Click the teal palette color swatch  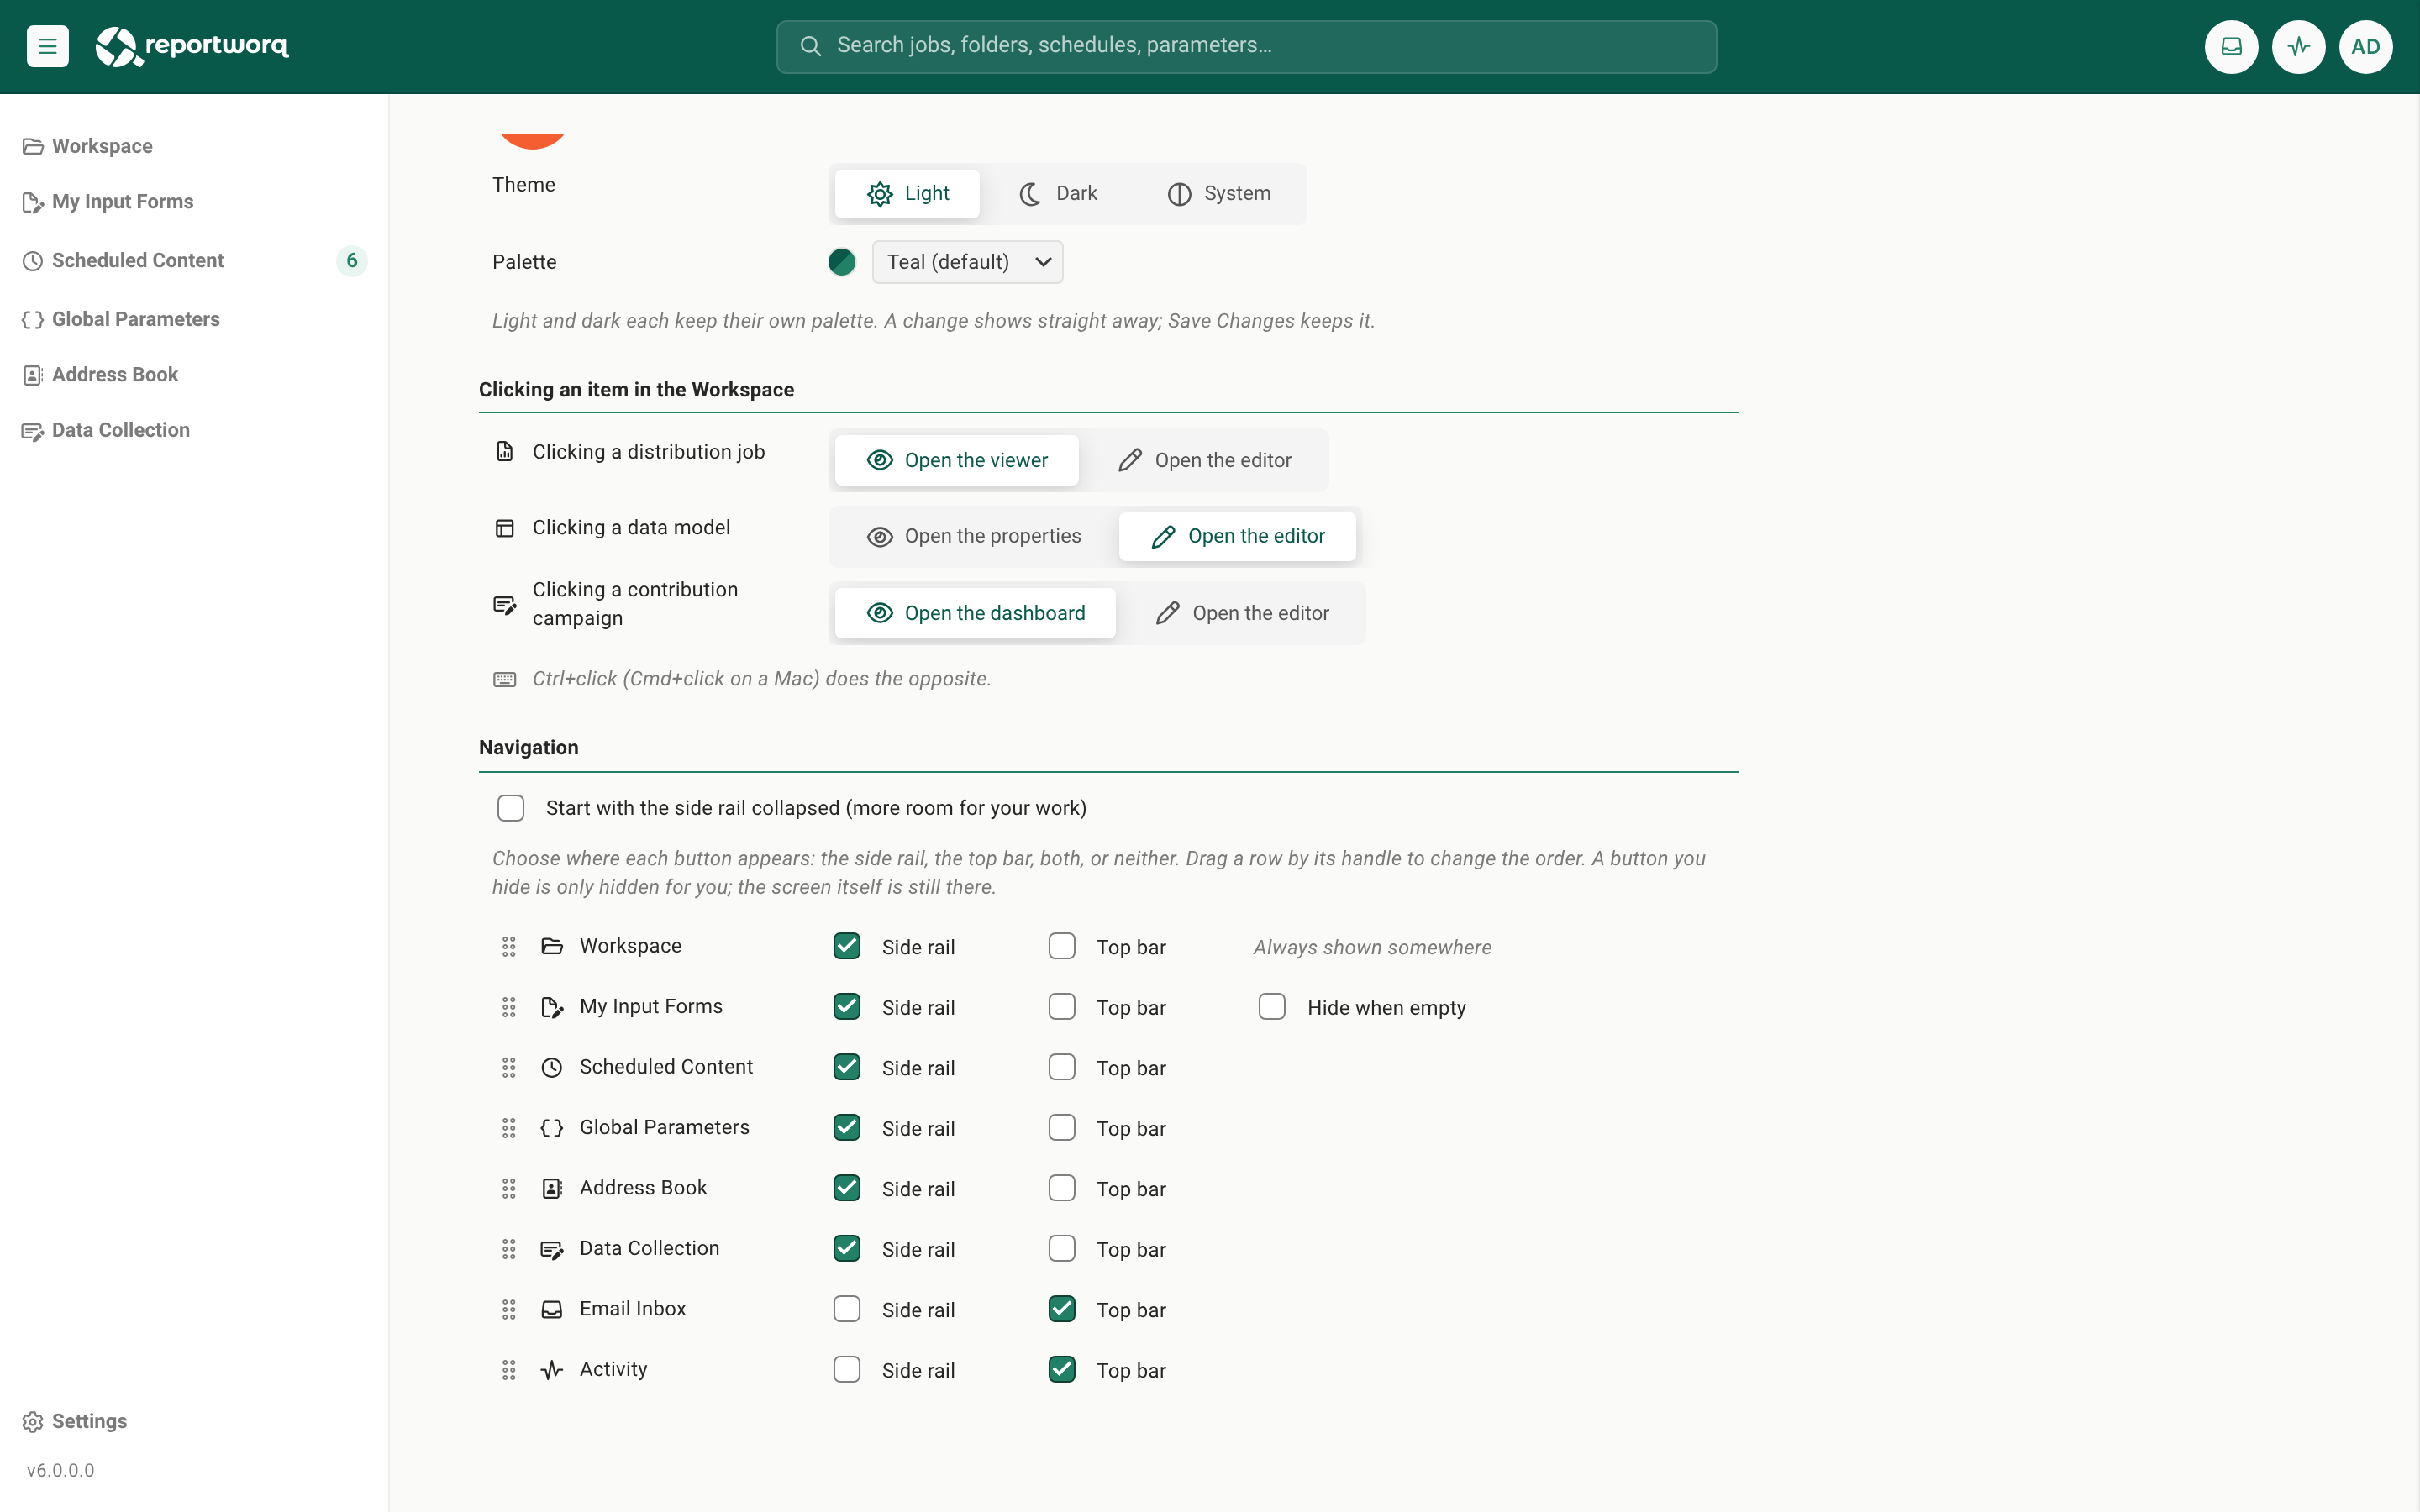842,262
